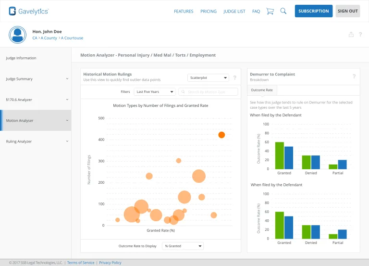Open help for Demurrer to Complaint panel
The height and width of the screenshot is (266, 369).
point(354,76)
